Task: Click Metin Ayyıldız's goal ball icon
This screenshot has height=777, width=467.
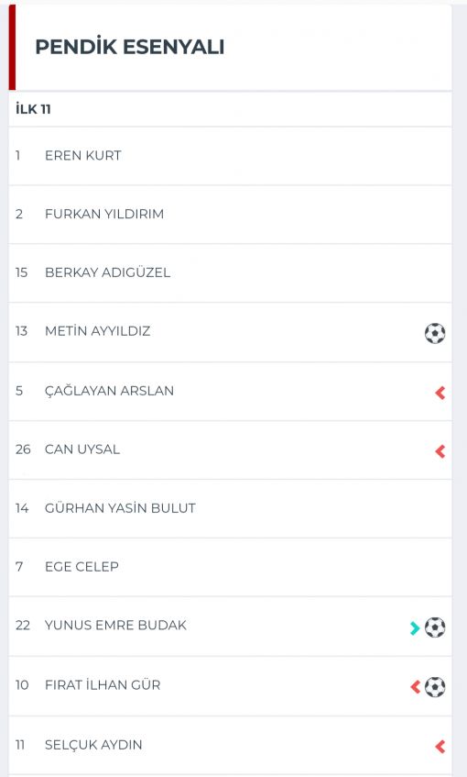Action: pyautogui.click(x=435, y=333)
